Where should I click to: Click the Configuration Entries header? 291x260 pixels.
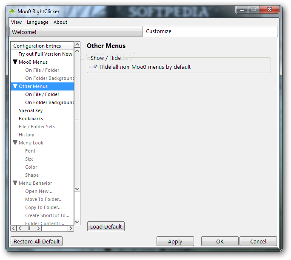coord(42,46)
